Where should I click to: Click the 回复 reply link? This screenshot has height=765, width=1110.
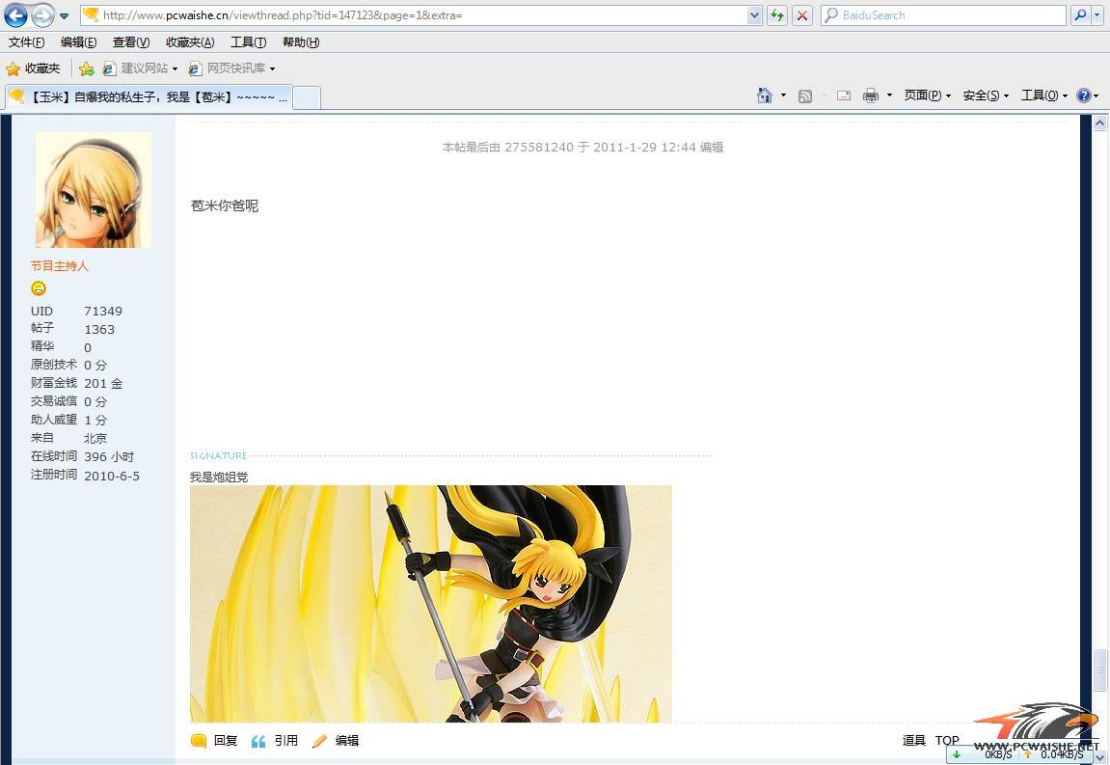pyautogui.click(x=225, y=741)
